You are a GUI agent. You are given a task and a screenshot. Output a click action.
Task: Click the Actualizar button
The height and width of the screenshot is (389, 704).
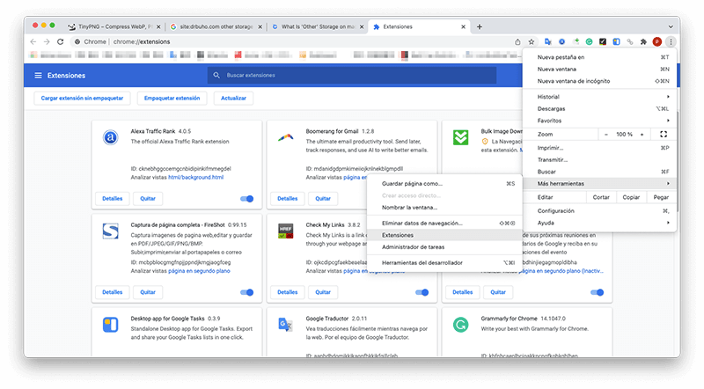coord(233,99)
